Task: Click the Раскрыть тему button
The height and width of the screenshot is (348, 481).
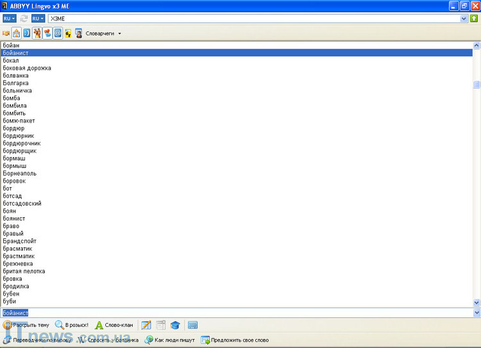Action: point(26,325)
